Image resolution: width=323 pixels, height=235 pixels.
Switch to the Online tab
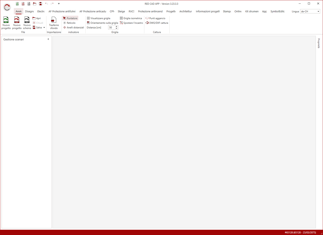tap(238, 11)
